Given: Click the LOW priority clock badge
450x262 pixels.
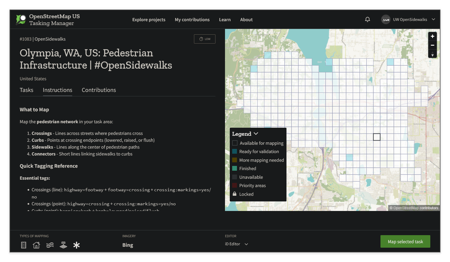Looking at the screenshot, I should (x=205, y=39).
